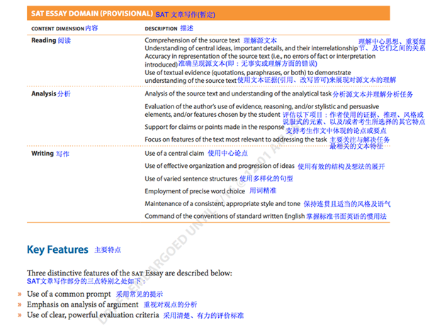Image resolution: width=430 pixels, height=330 pixels.
Task: Select the Writing row label
Action: coord(43,154)
